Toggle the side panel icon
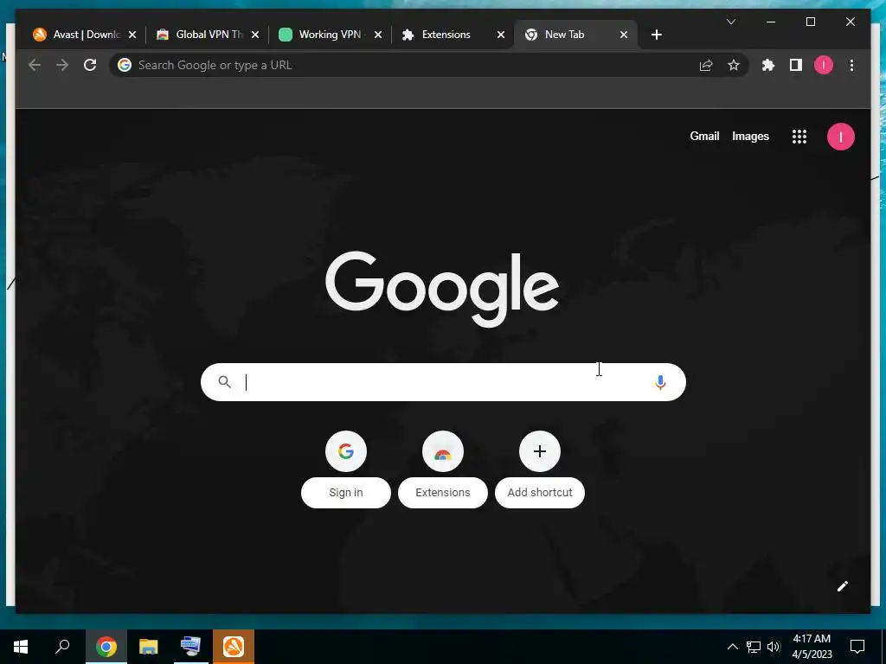Image resolution: width=886 pixels, height=664 pixels. (796, 66)
